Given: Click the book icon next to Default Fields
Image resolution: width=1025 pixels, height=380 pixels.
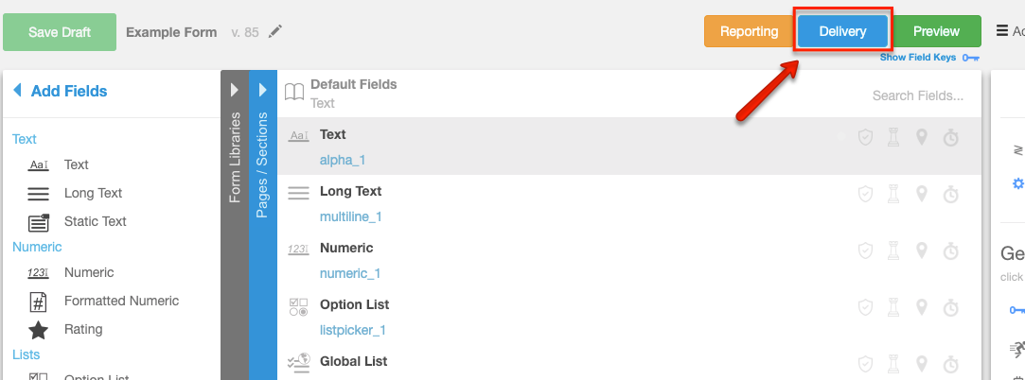Looking at the screenshot, I should tap(295, 93).
